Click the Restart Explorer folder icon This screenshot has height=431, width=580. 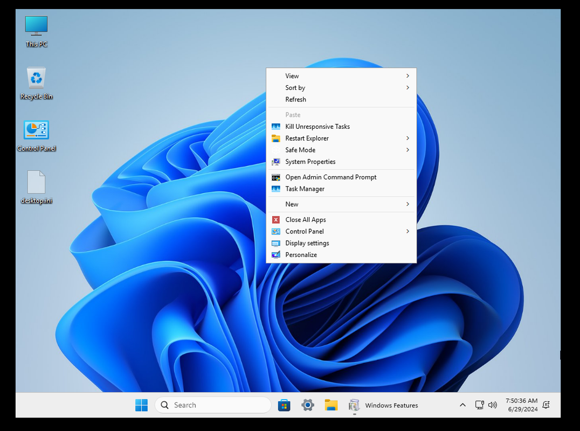coord(276,138)
